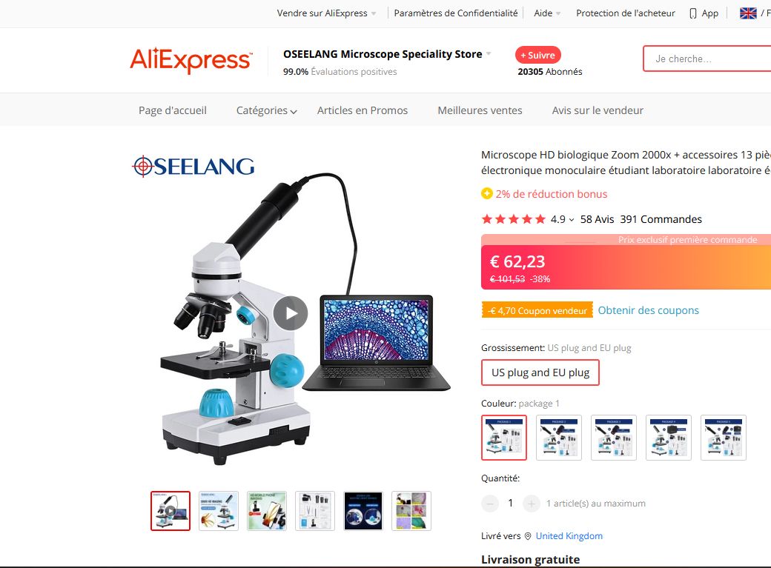This screenshot has width=771, height=568.
Task: Click the bonus reduction coin icon
Action: coord(487,193)
